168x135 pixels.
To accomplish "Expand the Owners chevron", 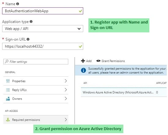I will pyautogui.click(x=66, y=99).
